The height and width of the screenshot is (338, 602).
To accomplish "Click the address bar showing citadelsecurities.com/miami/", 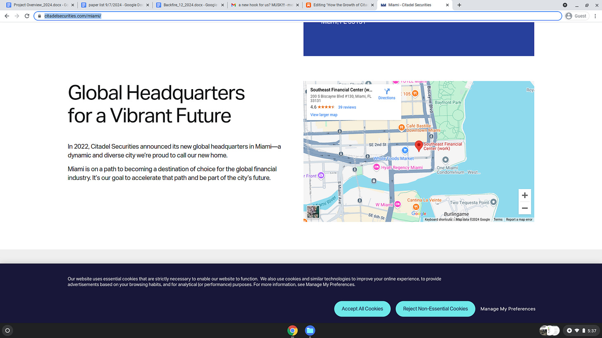I will 298,16.
